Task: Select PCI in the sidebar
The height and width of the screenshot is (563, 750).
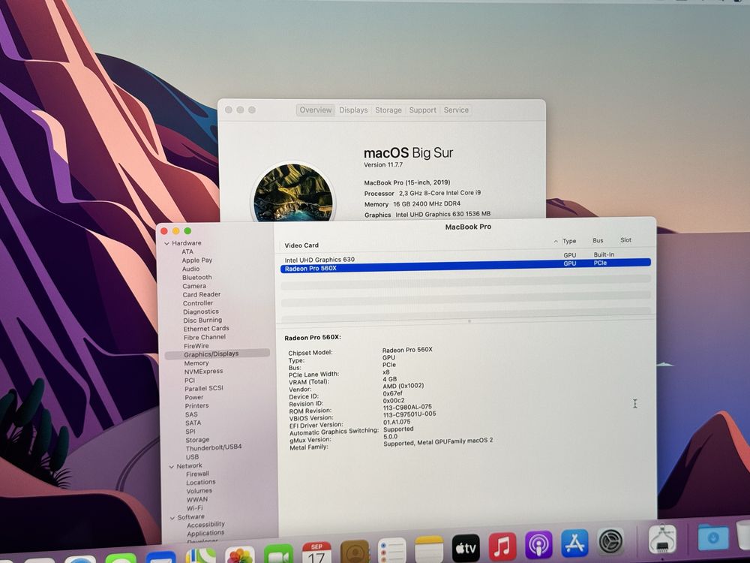Action: 190,381
